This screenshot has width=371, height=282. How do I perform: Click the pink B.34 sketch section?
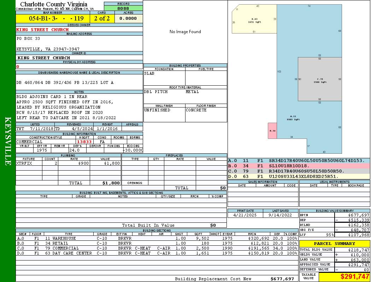point(272,131)
